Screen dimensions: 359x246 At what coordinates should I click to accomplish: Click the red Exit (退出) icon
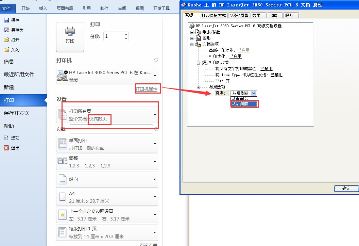coord(6,148)
